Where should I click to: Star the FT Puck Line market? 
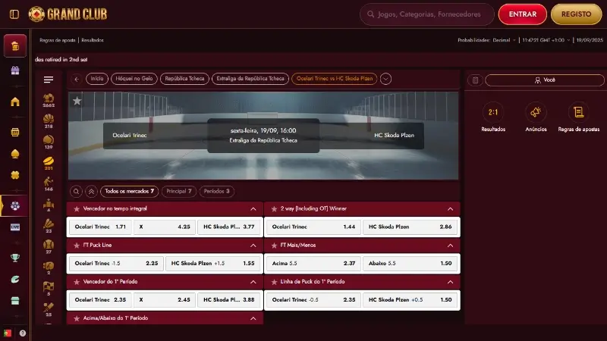click(76, 246)
